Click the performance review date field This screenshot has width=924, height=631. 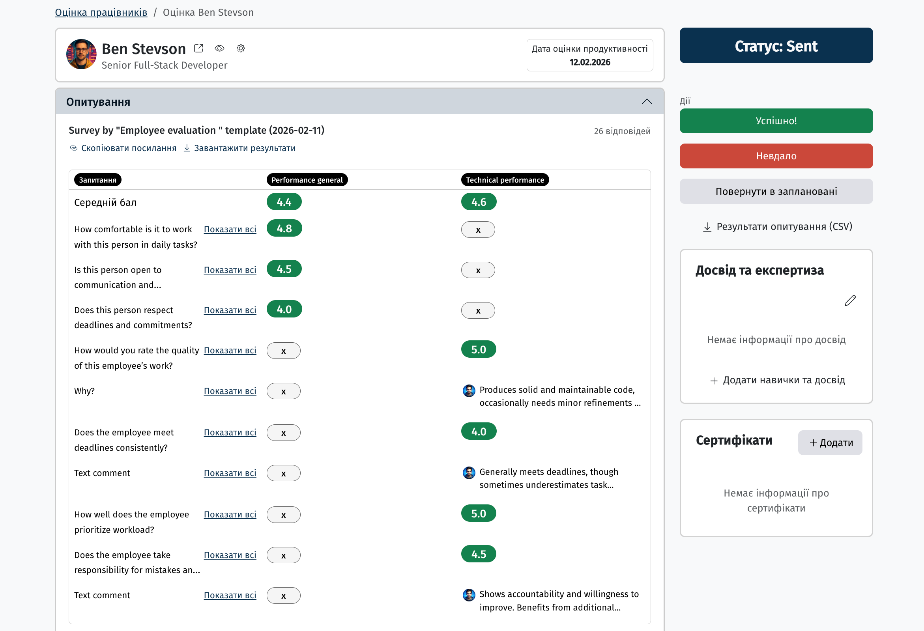pyautogui.click(x=589, y=55)
